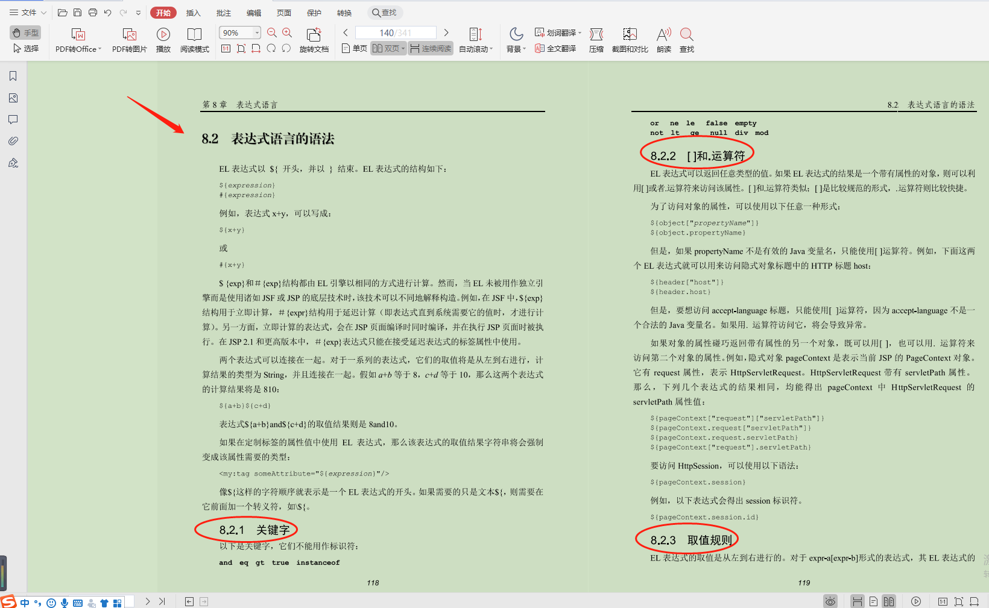The image size is (989, 608).
Task: Activate the 手型 hand tool
Action: pos(25,33)
